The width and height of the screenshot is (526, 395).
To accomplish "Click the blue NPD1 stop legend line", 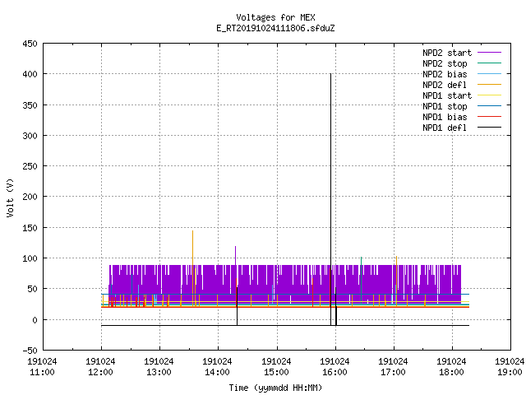I will [490, 106].
